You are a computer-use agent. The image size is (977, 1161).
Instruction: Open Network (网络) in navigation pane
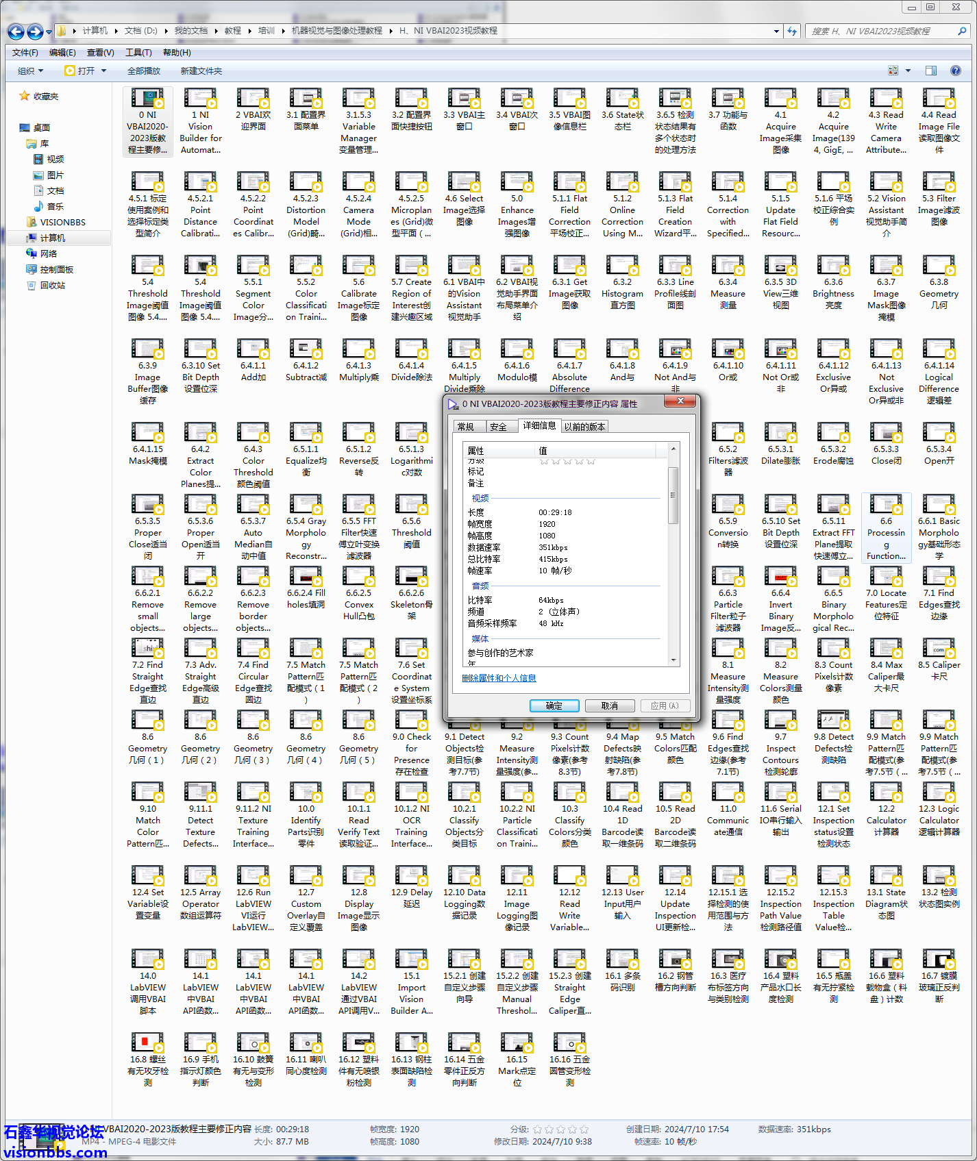[42, 253]
